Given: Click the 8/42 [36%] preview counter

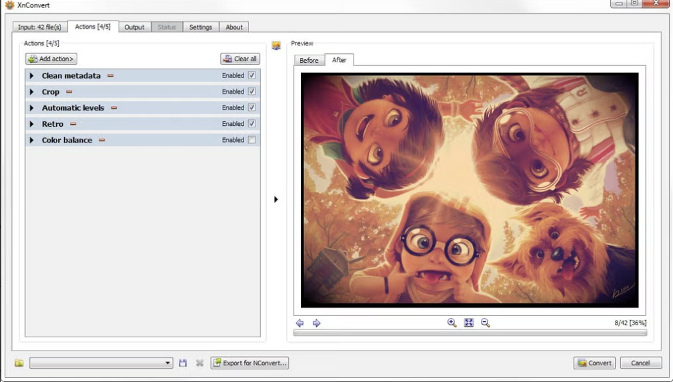Looking at the screenshot, I should point(630,323).
